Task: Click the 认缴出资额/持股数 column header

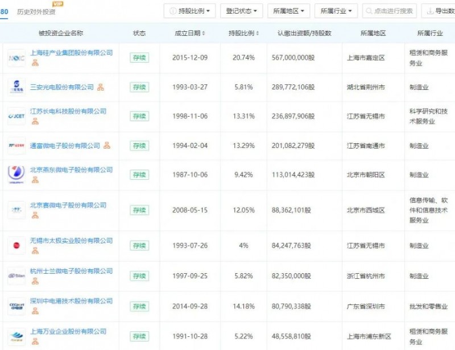Action: (304, 33)
